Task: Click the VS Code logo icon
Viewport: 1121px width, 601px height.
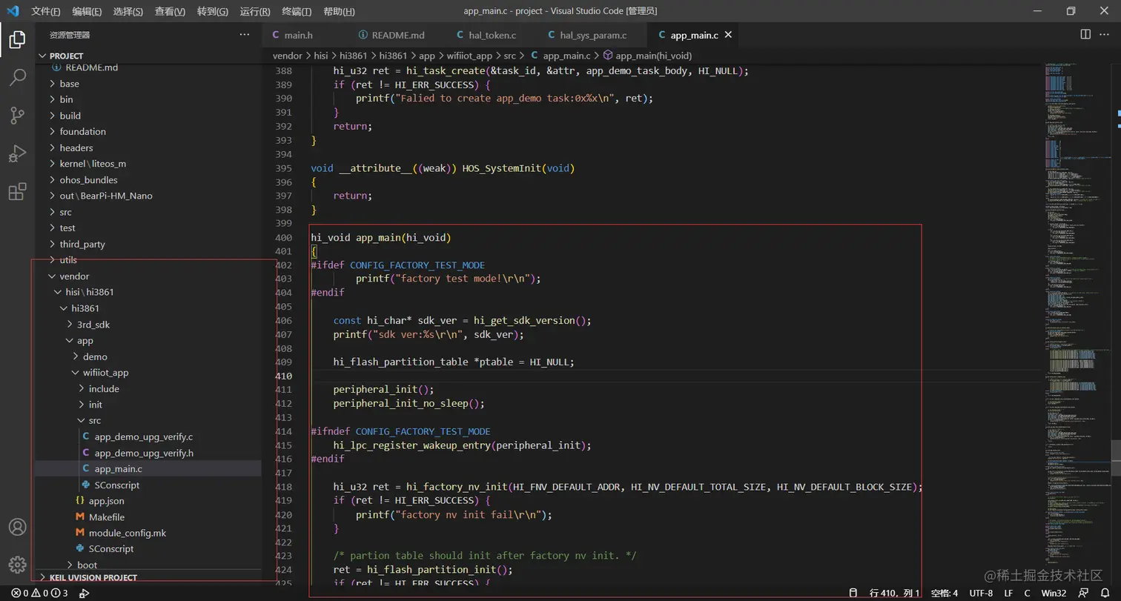Action: click(x=12, y=11)
